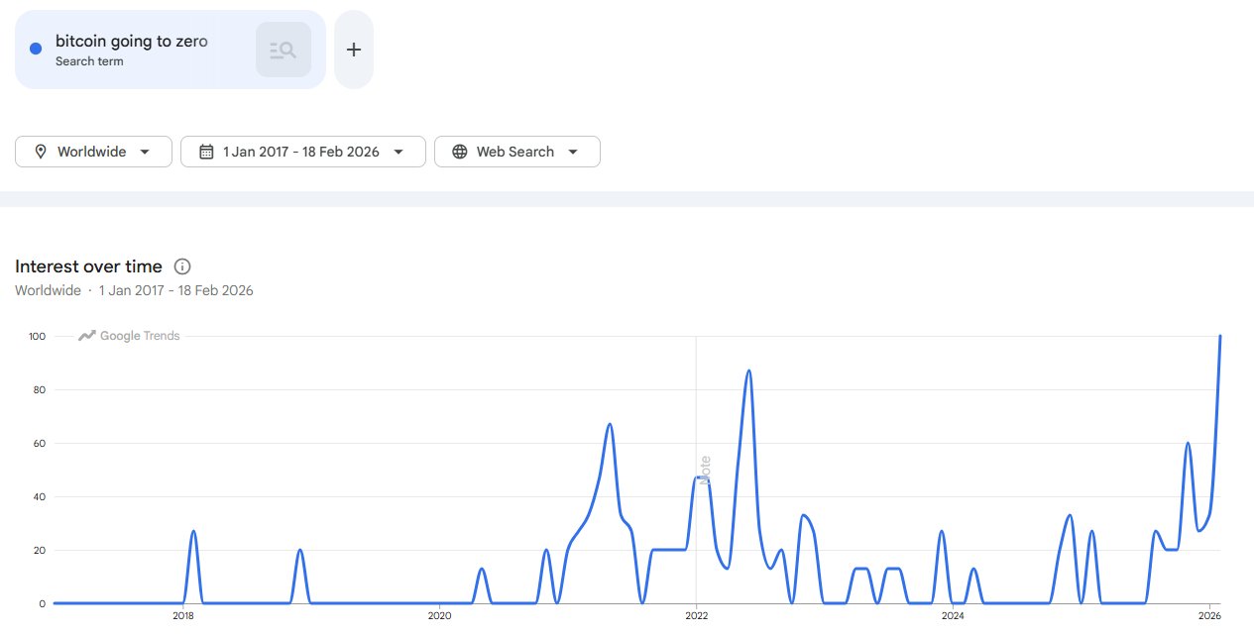This screenshot has width=1254, height=636.
Task: Click the Note marker on the chart
Action: coord(705,470)
